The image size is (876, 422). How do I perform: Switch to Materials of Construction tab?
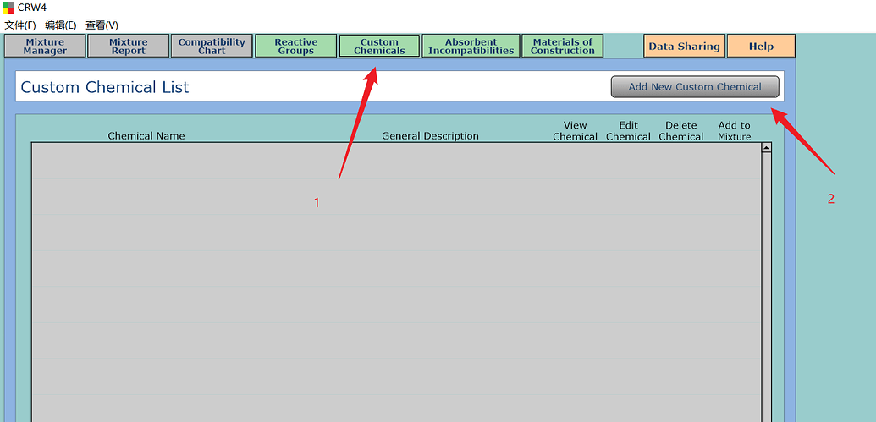pos(562,47)
